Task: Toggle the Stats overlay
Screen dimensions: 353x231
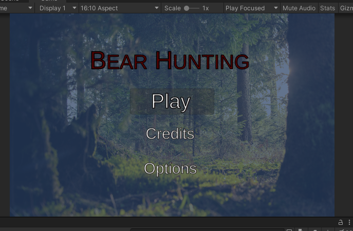Action: point(327,8)
